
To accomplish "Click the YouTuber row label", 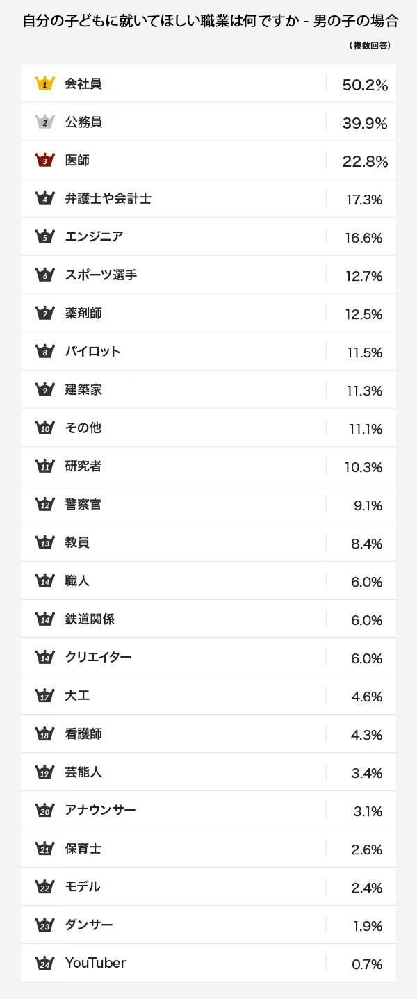I will click(x=96, y=963).
